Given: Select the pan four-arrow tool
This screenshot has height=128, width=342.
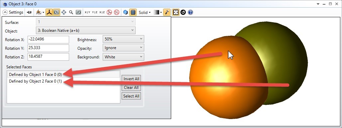Looking at the screenshot, I should [x=64, y=12].
